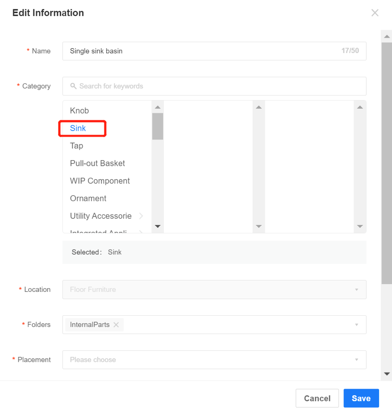Select the Knob category

coord(79,111)
